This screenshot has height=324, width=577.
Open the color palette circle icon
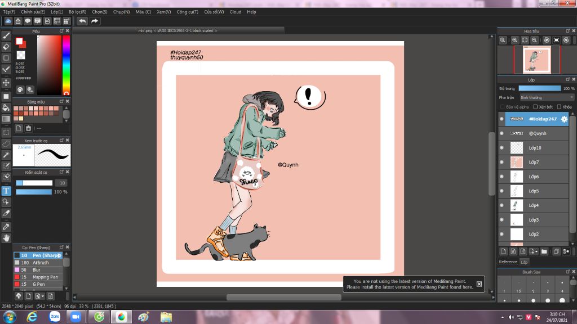20,89
